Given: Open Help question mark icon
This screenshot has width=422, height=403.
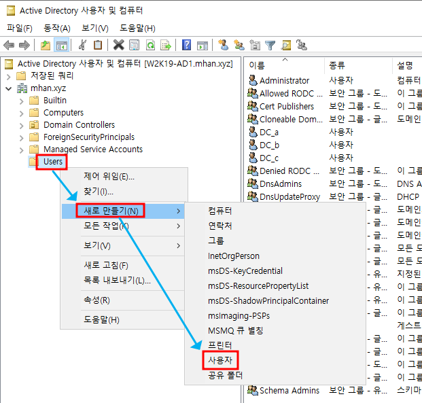Looking at the screenshot, I should [186, 45].
